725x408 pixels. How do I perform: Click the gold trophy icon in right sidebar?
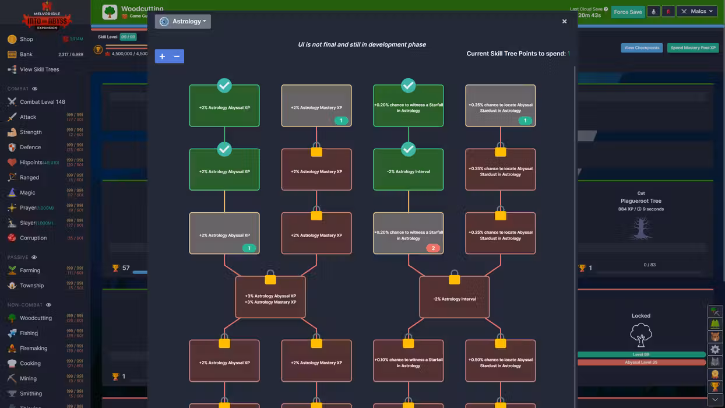[x=715, y=387]
